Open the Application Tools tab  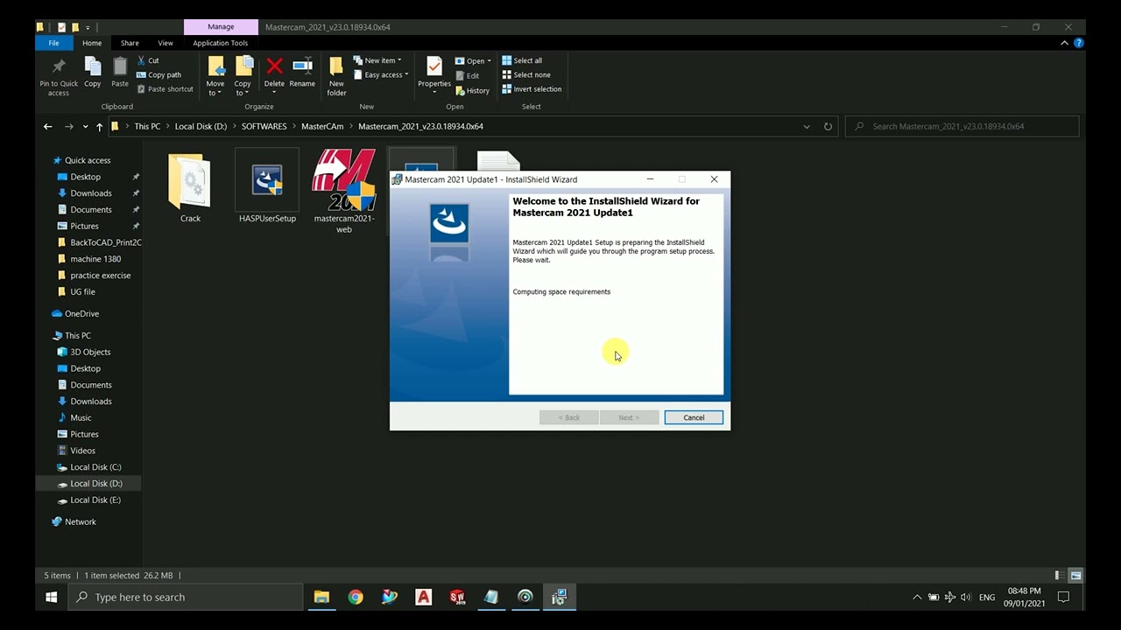(x=221, y=43)
